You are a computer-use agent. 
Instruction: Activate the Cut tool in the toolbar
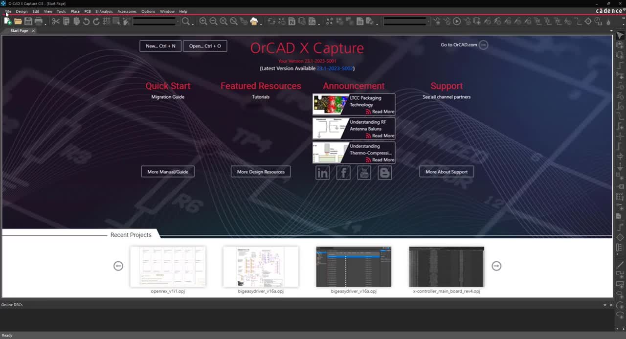click(55, 22)
